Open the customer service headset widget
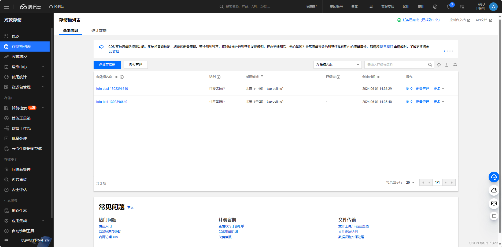This screenshot has height=247, width=502. pos(494,177)
